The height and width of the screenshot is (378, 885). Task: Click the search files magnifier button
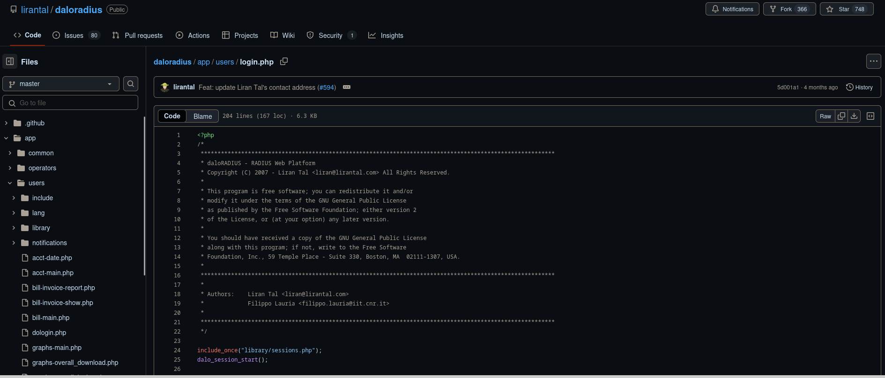(131, 84)
